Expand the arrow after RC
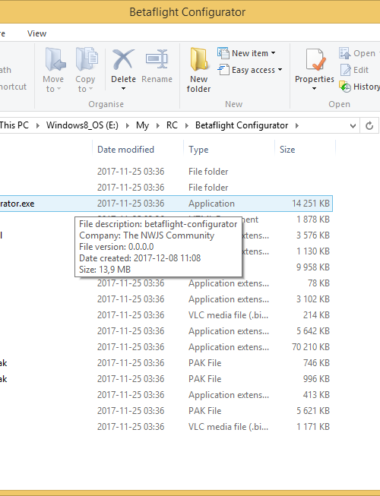The height and width of the screenshot is (496, 380). tap(187, 125)
